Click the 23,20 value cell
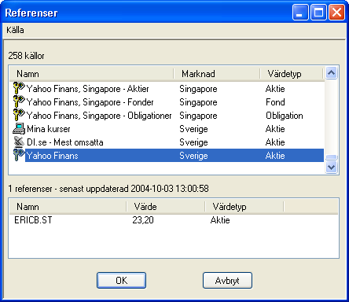 143,220
